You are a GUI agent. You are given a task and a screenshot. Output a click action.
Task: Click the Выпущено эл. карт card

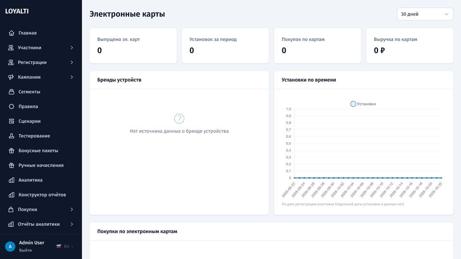[x=133, y=46]
